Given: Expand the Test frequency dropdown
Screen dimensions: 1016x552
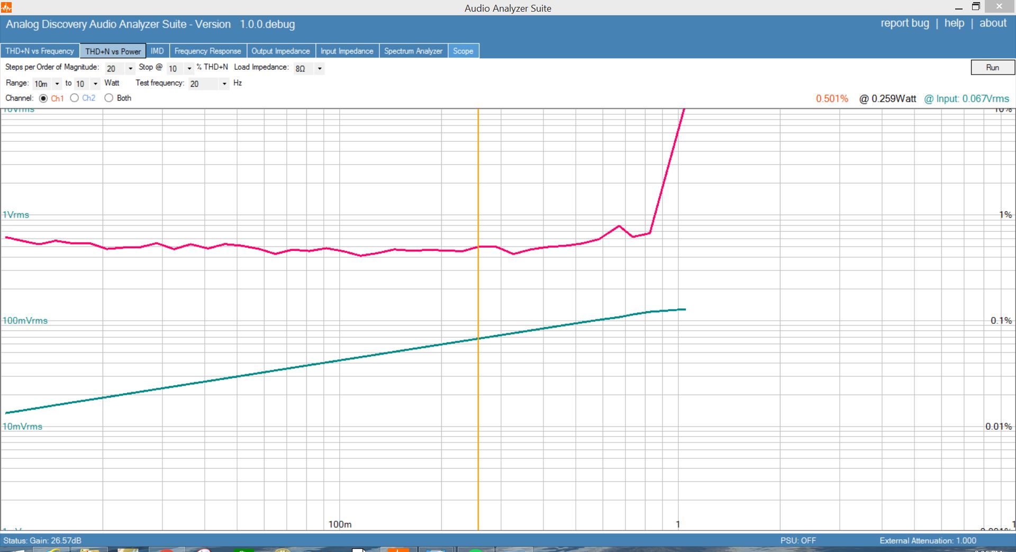Looking at the screenshot, I should coord(224,84).
